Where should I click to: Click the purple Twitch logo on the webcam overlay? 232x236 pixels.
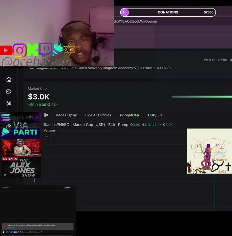point(45,49)
